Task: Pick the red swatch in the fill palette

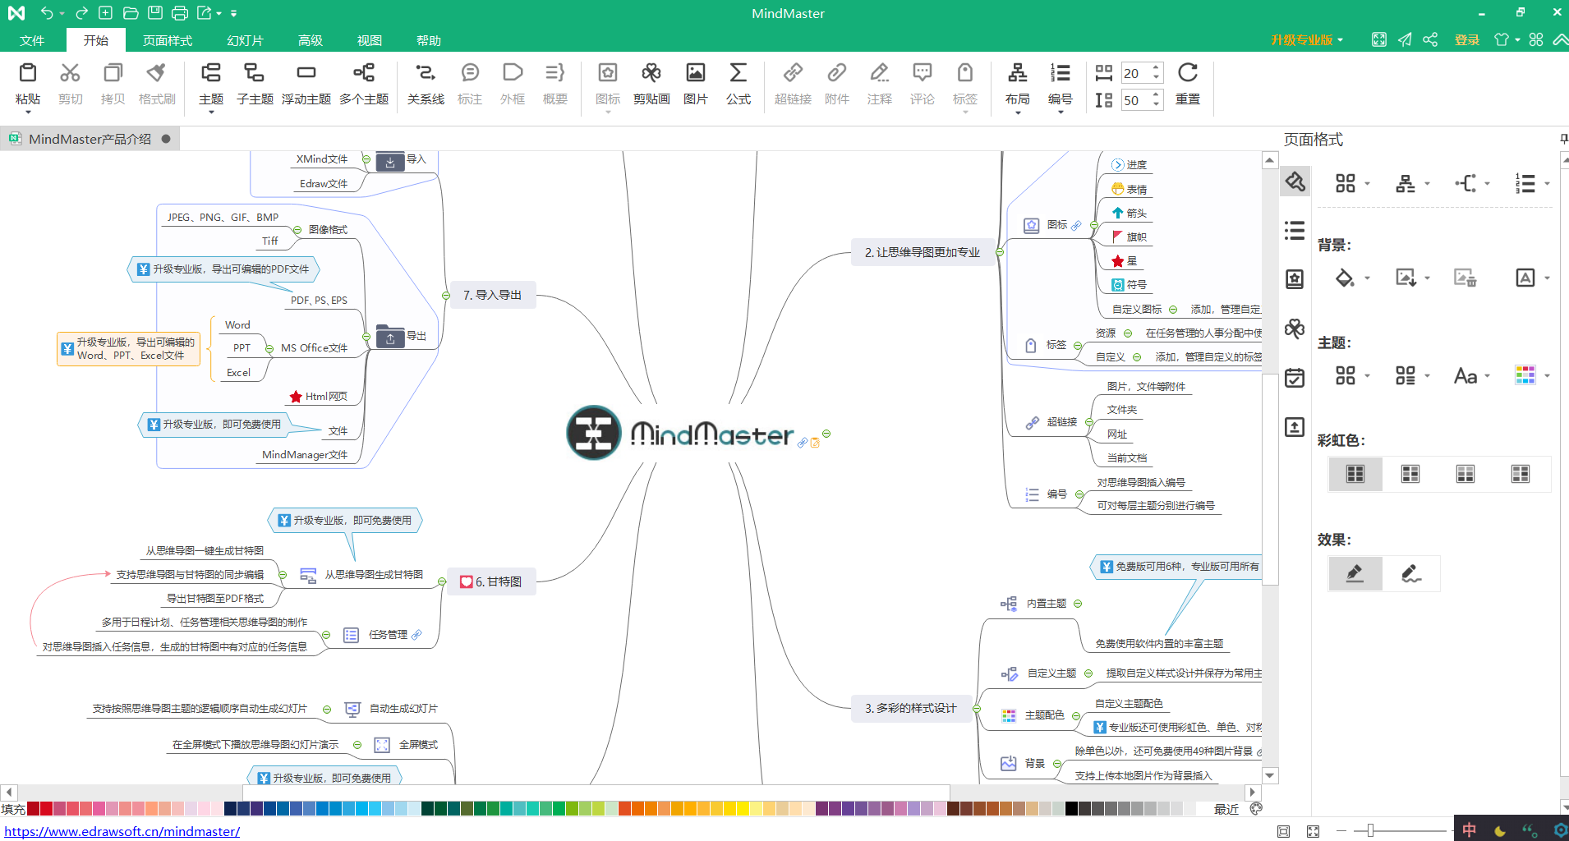Action: click(x=46, y=809)
